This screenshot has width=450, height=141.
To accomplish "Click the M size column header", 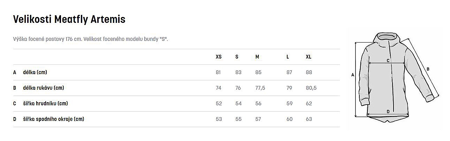I will (x=257, y=57).
